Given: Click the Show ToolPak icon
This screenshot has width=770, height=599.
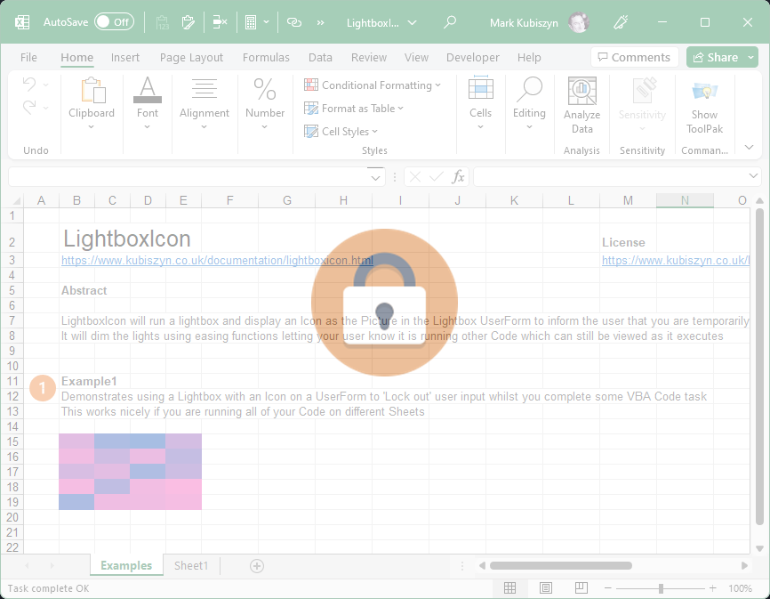Looking at the screenshot, I should pyautogui.click(x=704, y=105).
